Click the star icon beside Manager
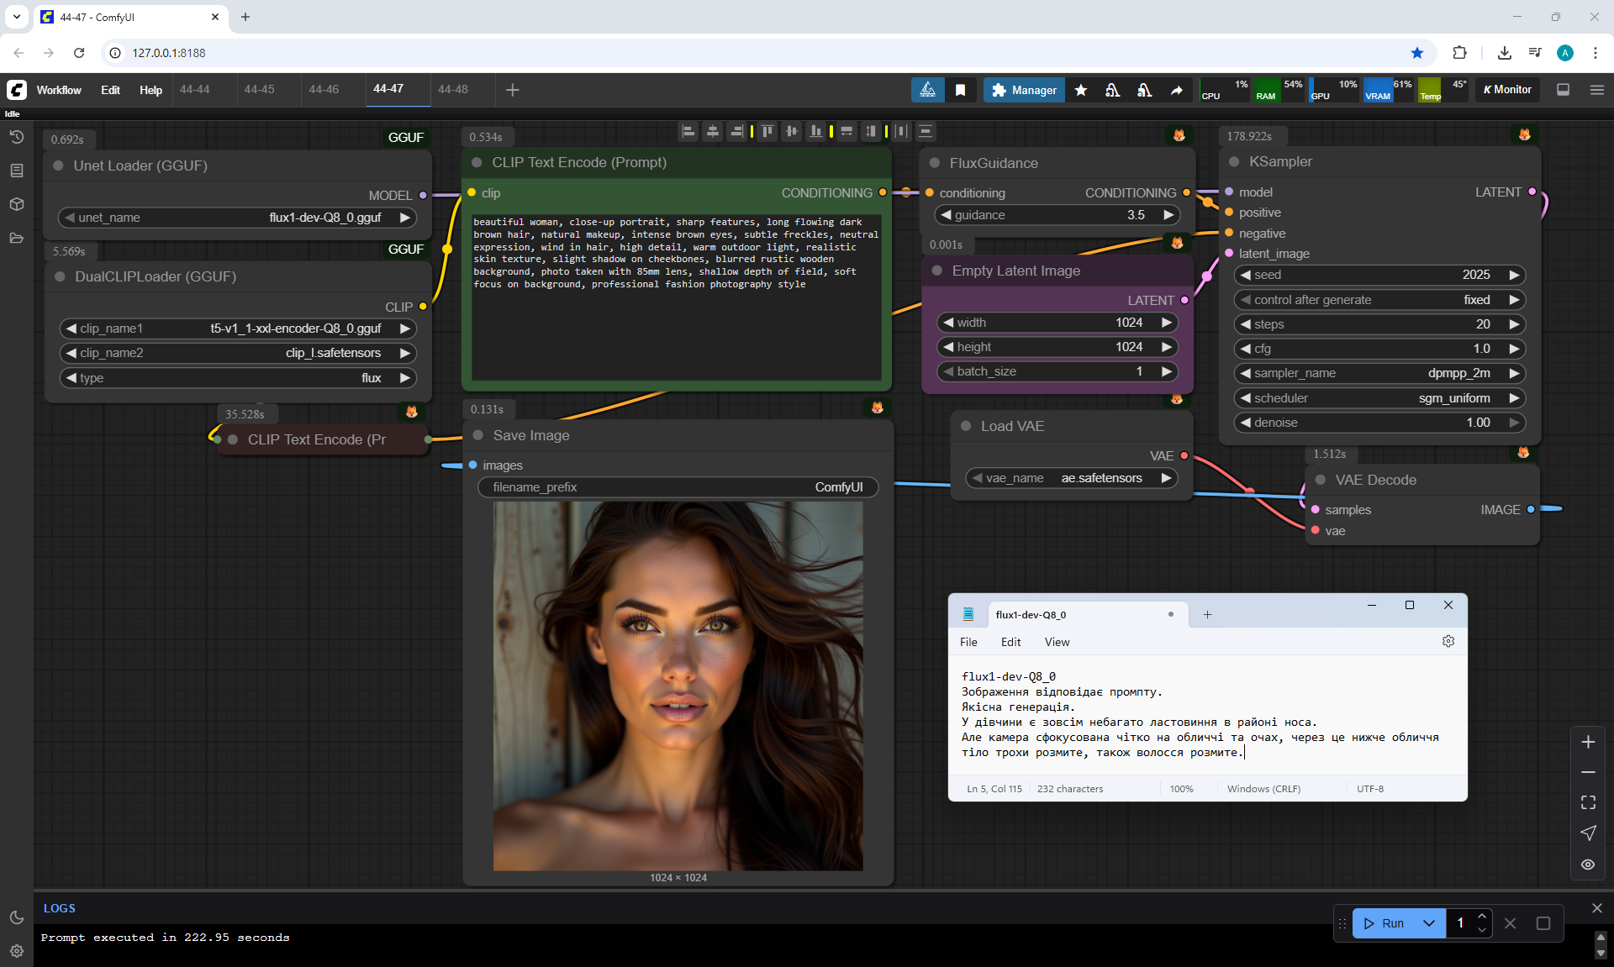 click(x=1081, y=90)
